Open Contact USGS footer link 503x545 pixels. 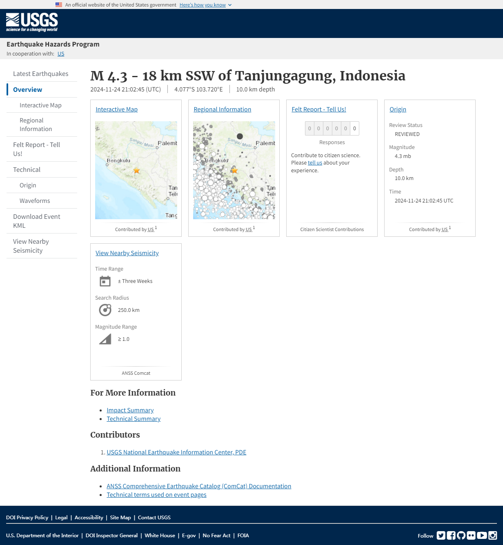(154, 518)
